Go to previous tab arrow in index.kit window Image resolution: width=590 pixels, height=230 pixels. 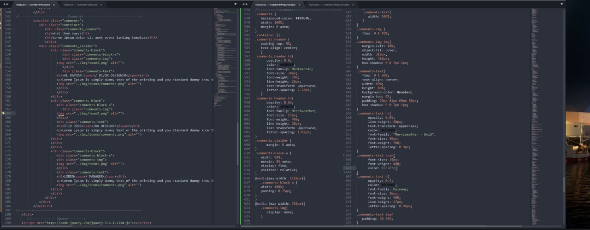pos(3,4)
